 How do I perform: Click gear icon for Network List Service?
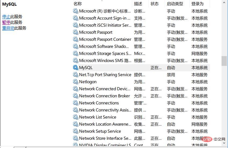(x=76, y=117)
